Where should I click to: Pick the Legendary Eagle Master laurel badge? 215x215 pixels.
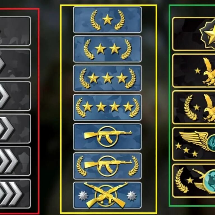pos(194,107)
